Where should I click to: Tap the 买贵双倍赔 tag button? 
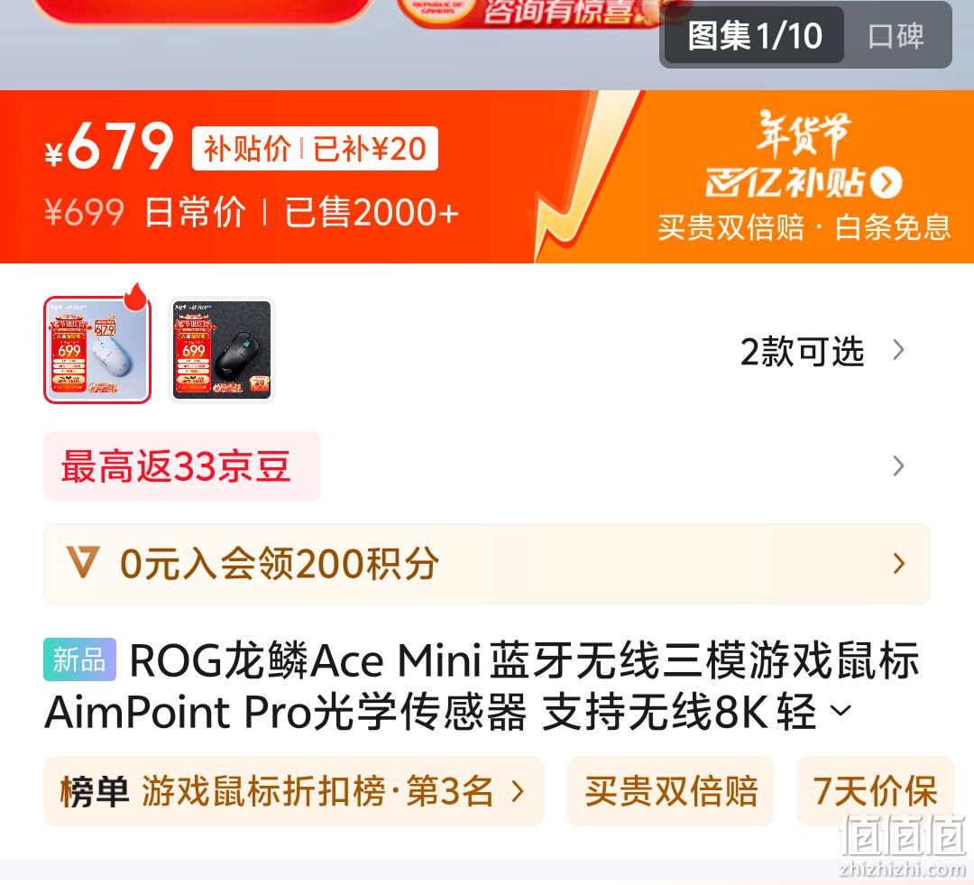[671, 791]
